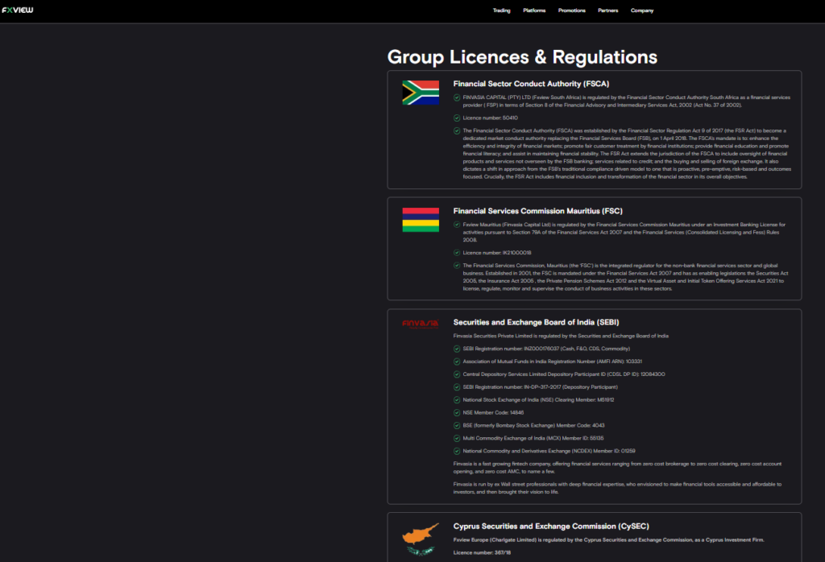Open the Trading menu
The image size is (825, 562).
tap(501, 10)
